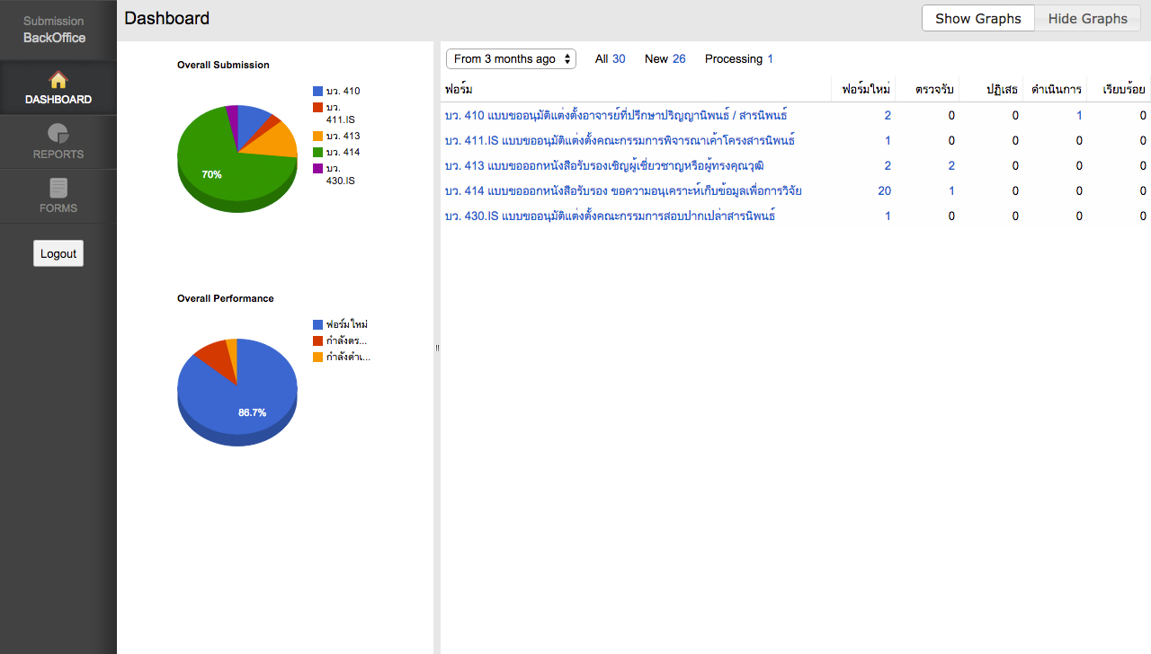This screenshot has height=654, width=1151.
Task: Open the Reports pie chart icon
Action: (58, 134)
